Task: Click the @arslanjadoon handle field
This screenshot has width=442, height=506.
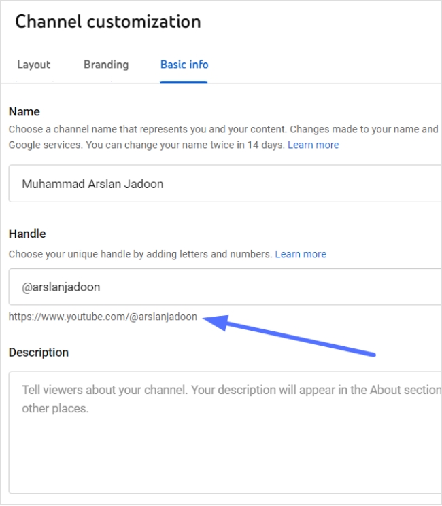Action: tap(225, 287)
